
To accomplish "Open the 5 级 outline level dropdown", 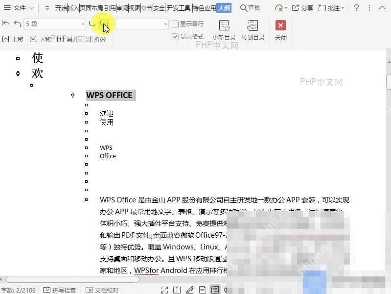I will pos(55,24).
